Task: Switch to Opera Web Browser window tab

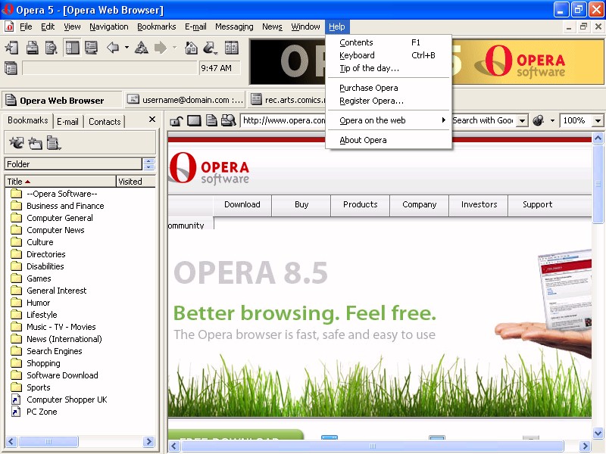Action: (62, 101)
